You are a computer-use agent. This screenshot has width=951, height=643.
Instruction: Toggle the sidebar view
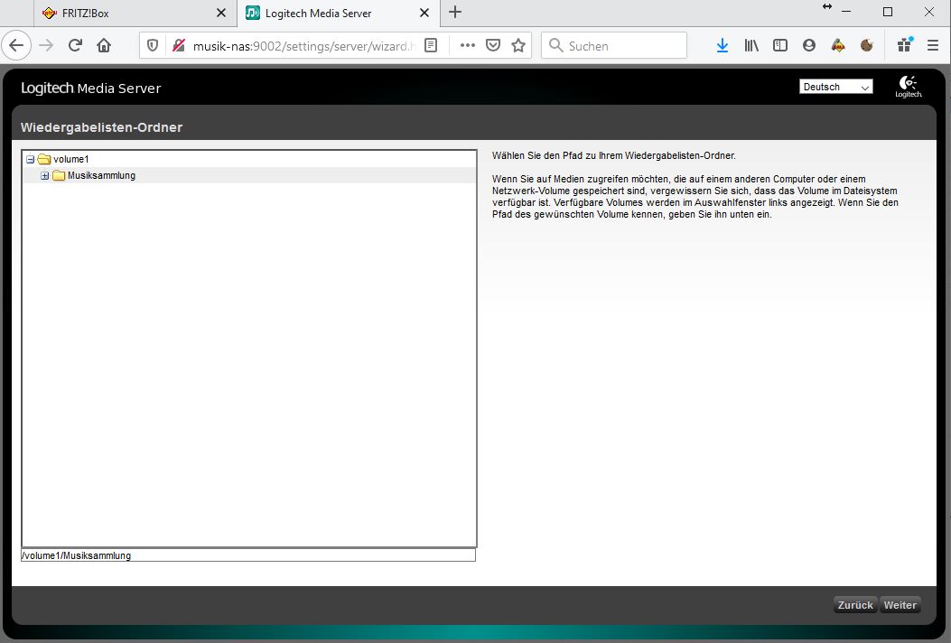click(x=780, y=45)
